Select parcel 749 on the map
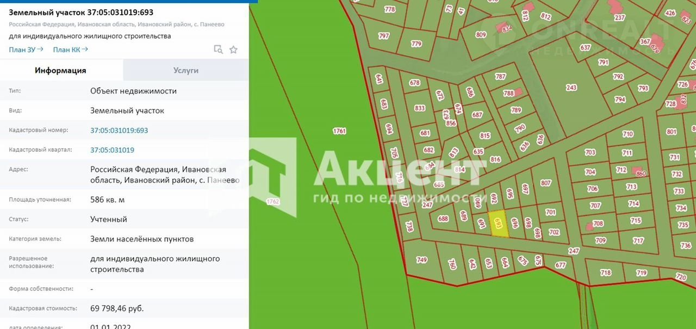This screenshot has width=696, height=329. 421,260
